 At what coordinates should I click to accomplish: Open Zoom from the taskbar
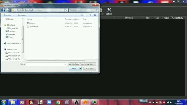(49, 102)
